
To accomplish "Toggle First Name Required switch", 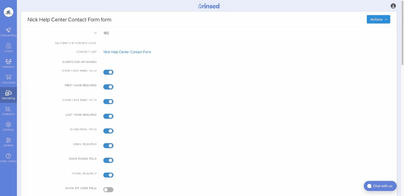I will [108, 87].
